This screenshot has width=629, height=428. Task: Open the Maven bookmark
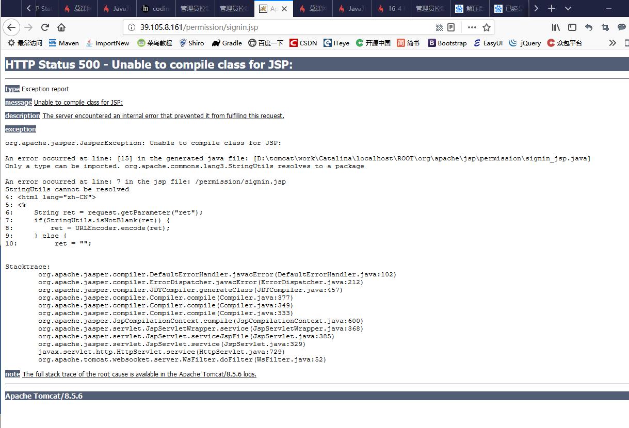[x=63, y=43]
